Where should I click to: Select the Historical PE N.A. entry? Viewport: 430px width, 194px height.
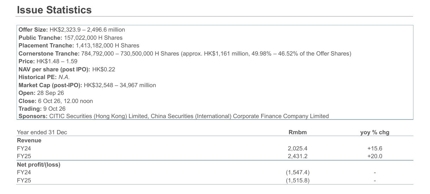pyautogui.click(x=44, y=77)
